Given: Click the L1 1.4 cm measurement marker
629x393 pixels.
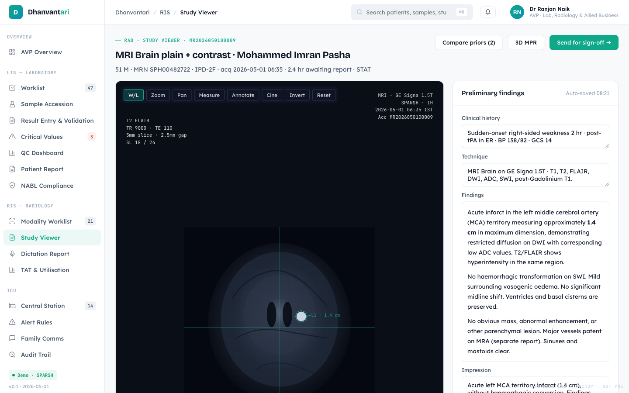Looking at the screenshot, I should point(301,316).
